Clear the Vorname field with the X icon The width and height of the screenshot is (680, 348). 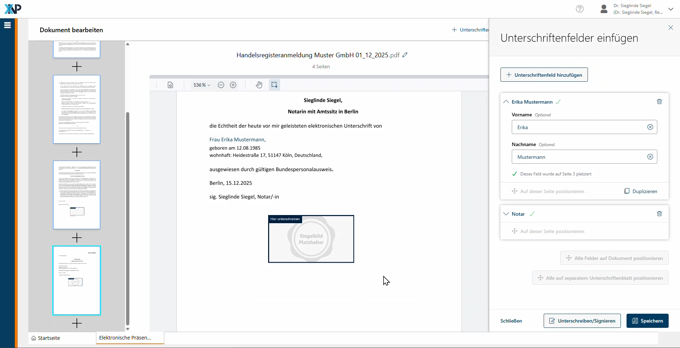[650, 127]
